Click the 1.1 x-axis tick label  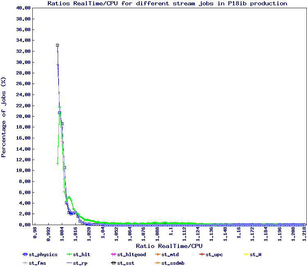tap(171, 231)
